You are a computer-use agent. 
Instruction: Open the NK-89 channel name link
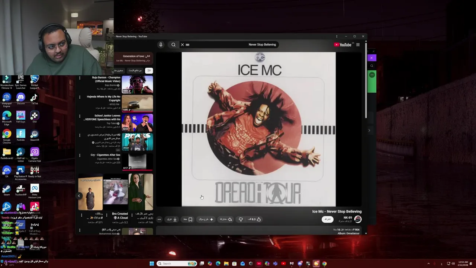348,218
